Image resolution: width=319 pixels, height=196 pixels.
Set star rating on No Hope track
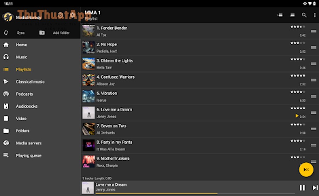pyautogui.click(x=298, y=43)
